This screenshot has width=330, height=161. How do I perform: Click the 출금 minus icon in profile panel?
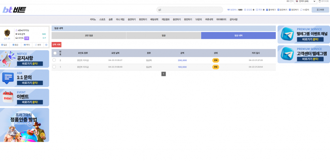13,45
